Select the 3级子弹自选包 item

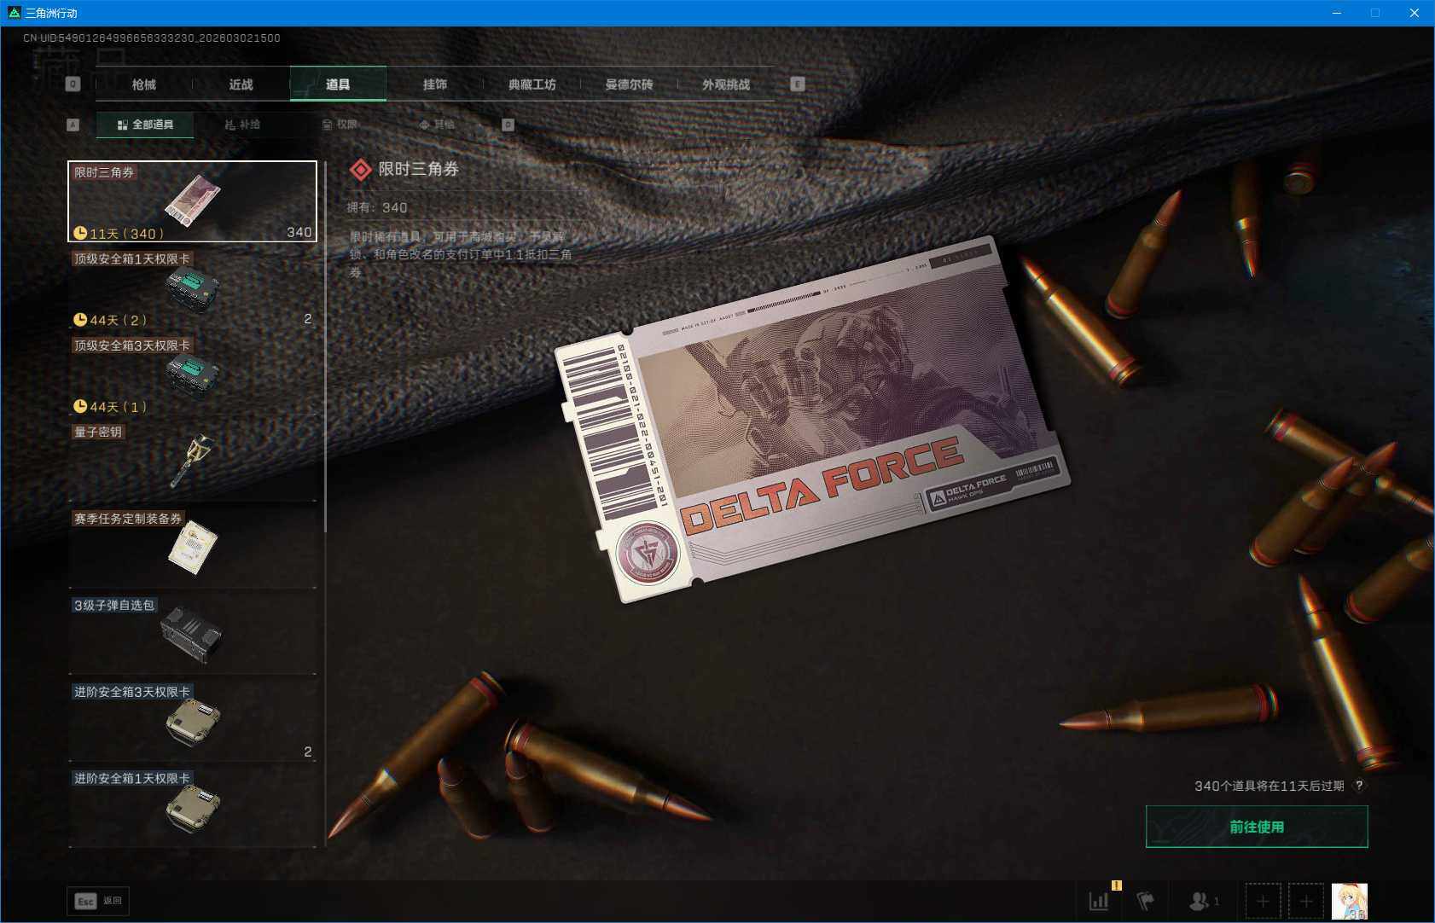192,633
